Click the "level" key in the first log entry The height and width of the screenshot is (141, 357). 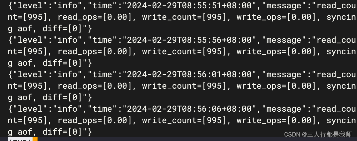point(31,6)
